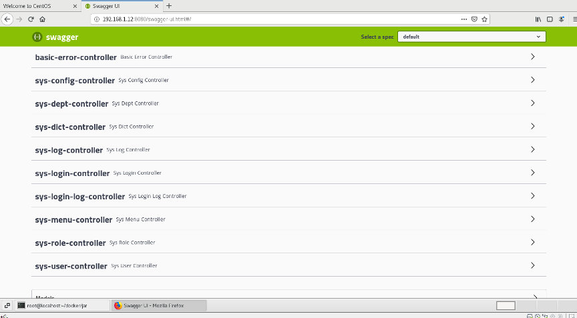
Task: Expand sys-log-controller with its chevron
Action: click(x=532, y=149)
